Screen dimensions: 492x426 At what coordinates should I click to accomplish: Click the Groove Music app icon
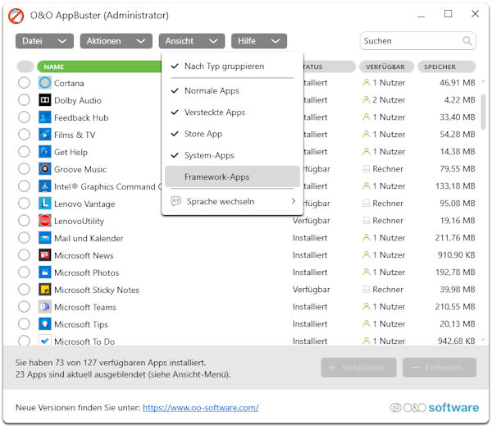pos(45,169)
